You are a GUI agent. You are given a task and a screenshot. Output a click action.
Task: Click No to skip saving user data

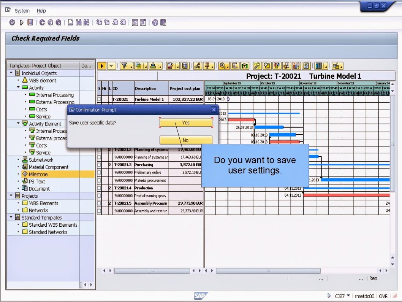(186, 140)
